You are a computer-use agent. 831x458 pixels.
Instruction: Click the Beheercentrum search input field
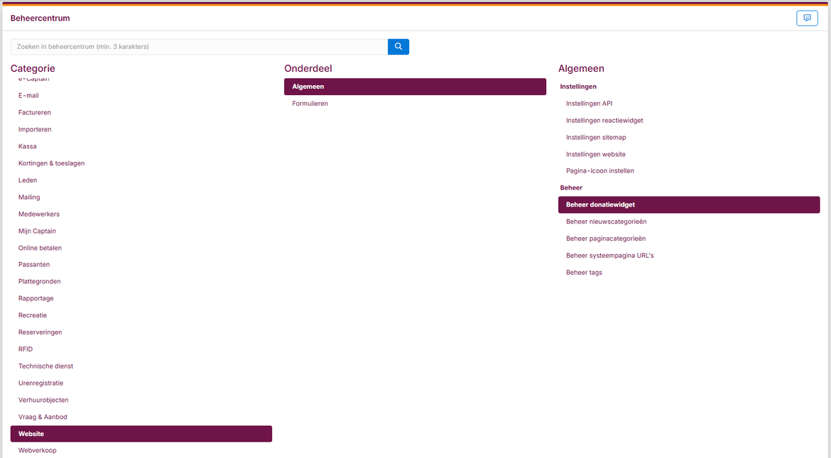pyautogui.click(x=199, y=47)
